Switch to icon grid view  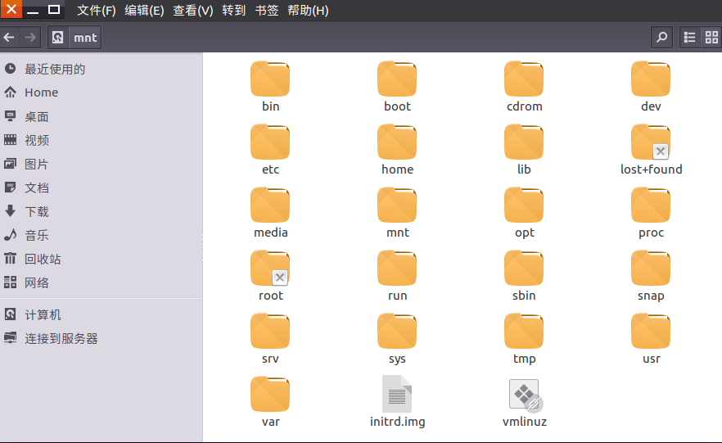(x=711, y=38)
